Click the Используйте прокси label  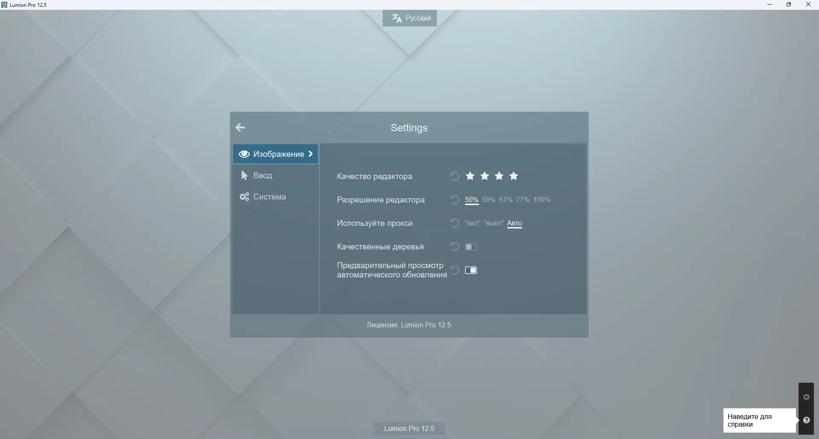coord(375,223)
